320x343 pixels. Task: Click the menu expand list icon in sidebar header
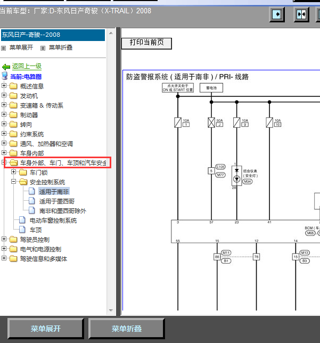4,48
